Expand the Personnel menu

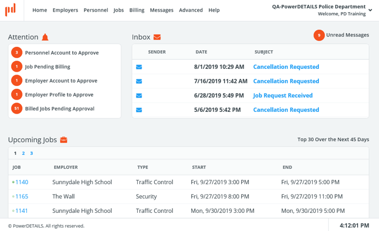[x=96, y=10]
